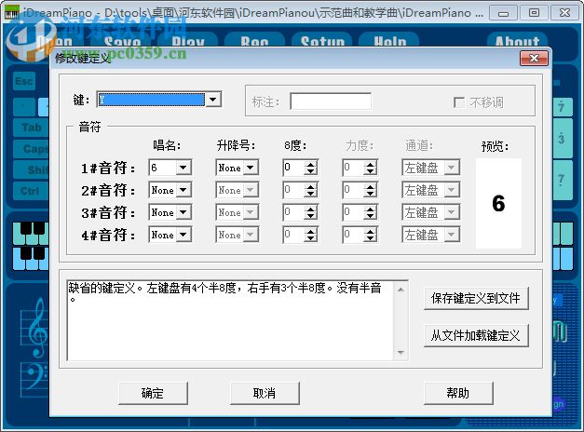584x432 pixels.
Task: Open the 键 key selection dropdown
Action: [x=213, y=100]
